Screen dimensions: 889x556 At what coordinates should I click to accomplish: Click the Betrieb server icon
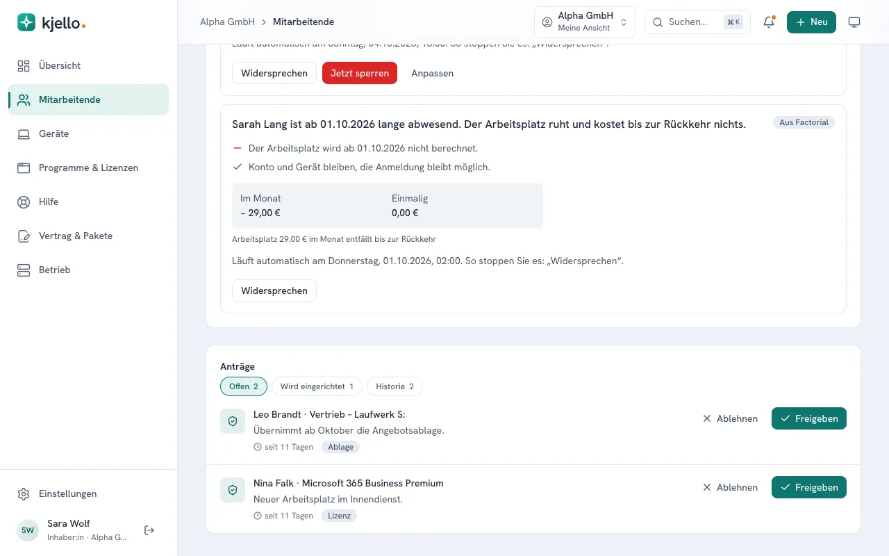24,270
